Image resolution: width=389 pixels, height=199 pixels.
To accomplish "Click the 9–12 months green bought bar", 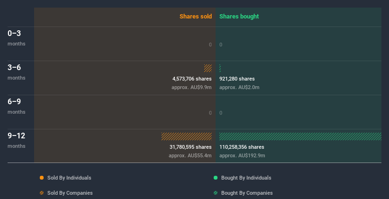I will tap(300, 136).
